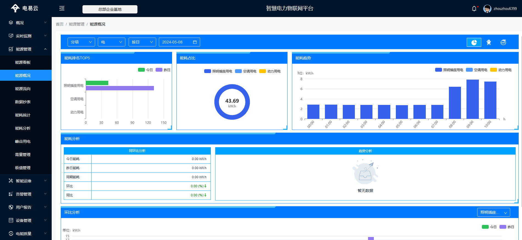Select 能源流向 in the sidebar
The image size is (522, 240).
26,89
